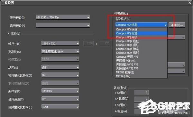Open the 音频通道 dropdown 2ch
Image resolution: width=193 pixels, height=117 pixels.
(60, 99)
